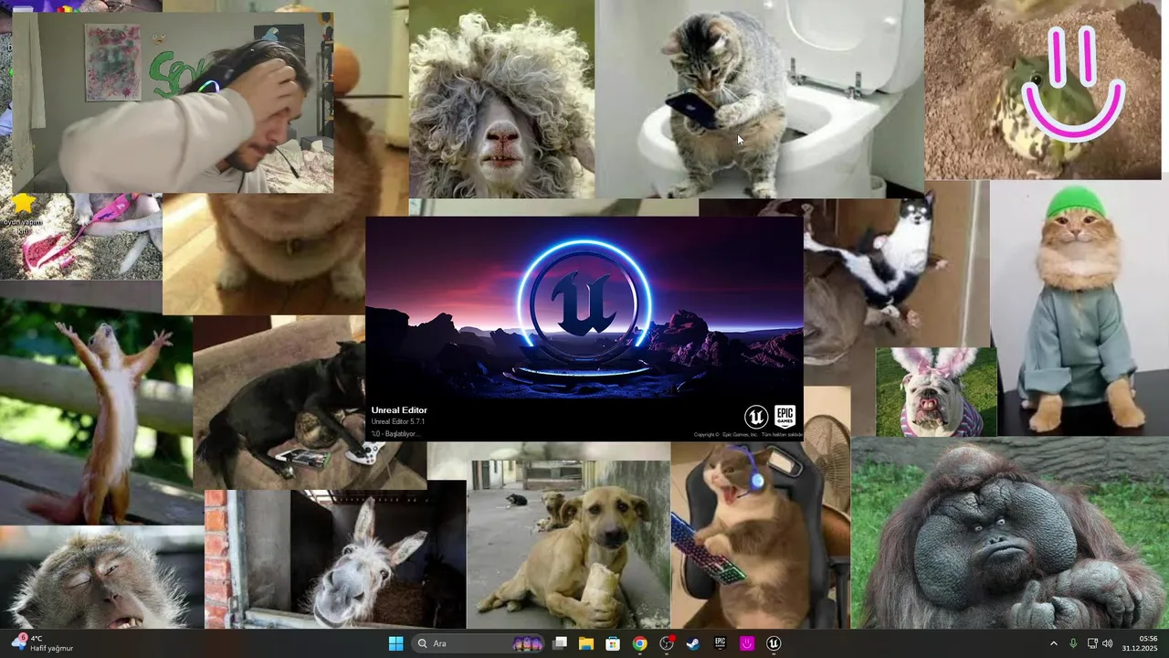Click the webcam overlay of streamer
Screen dimensions: 1169x658
[x=174, y=103]
